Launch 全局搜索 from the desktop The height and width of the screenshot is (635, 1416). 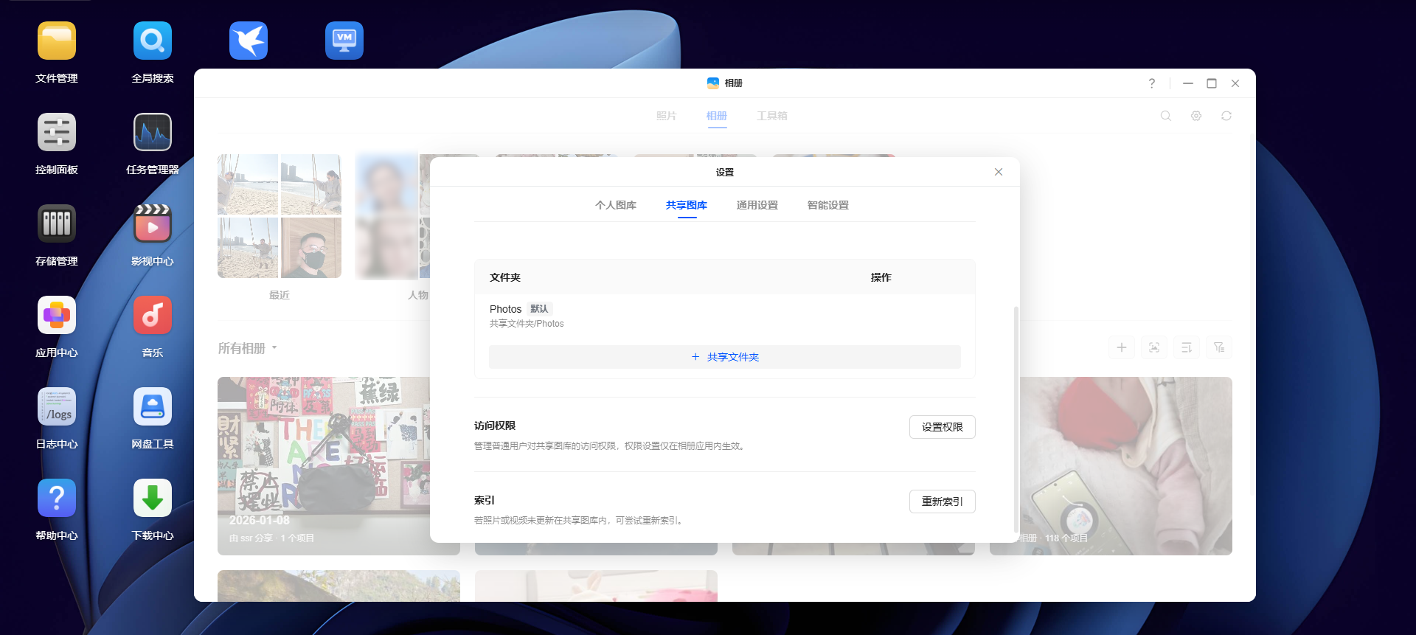coord(153,41)
